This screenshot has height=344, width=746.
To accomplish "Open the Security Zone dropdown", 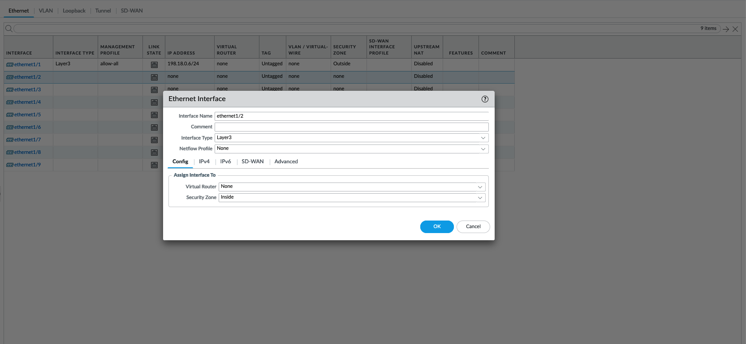I will pos(480,198).
